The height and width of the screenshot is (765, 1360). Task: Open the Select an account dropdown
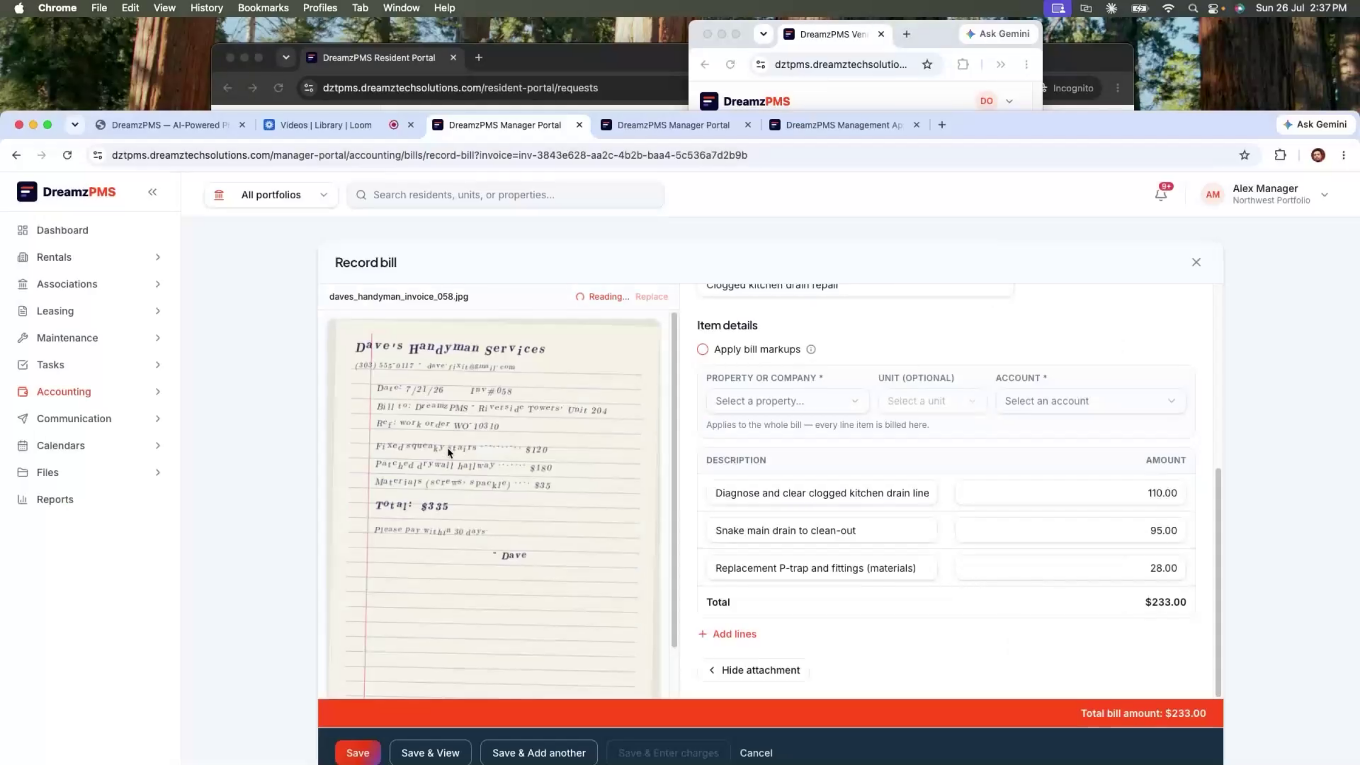pyautogui.click(x=1090, y=401)
